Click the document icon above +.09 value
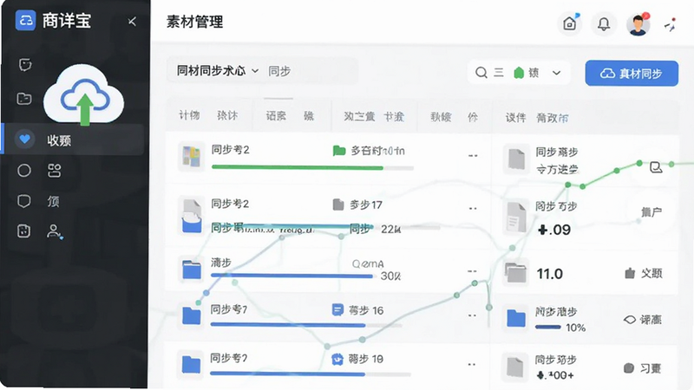This screenshot has height=390, width=694. (516, 218)
